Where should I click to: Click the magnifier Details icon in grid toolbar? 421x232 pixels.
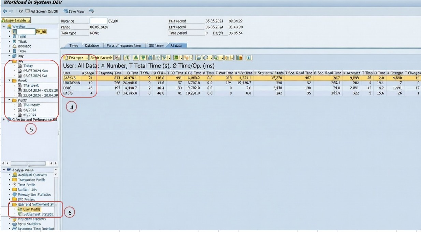[127, 58]
